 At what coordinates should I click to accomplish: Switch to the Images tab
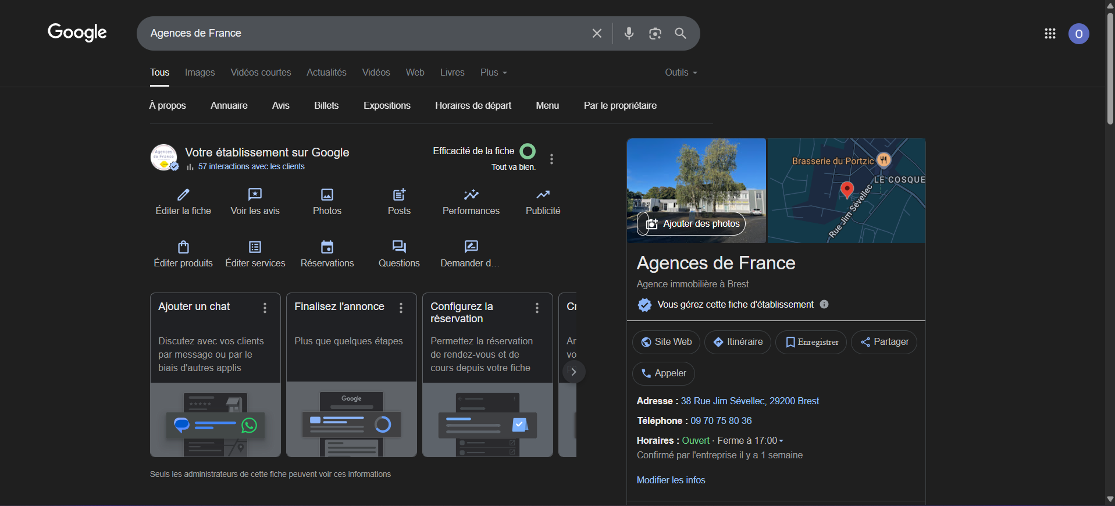(200, 73)
